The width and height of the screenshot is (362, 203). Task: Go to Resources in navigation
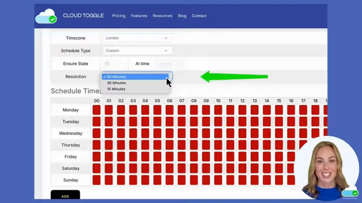(x=162, y=16)
